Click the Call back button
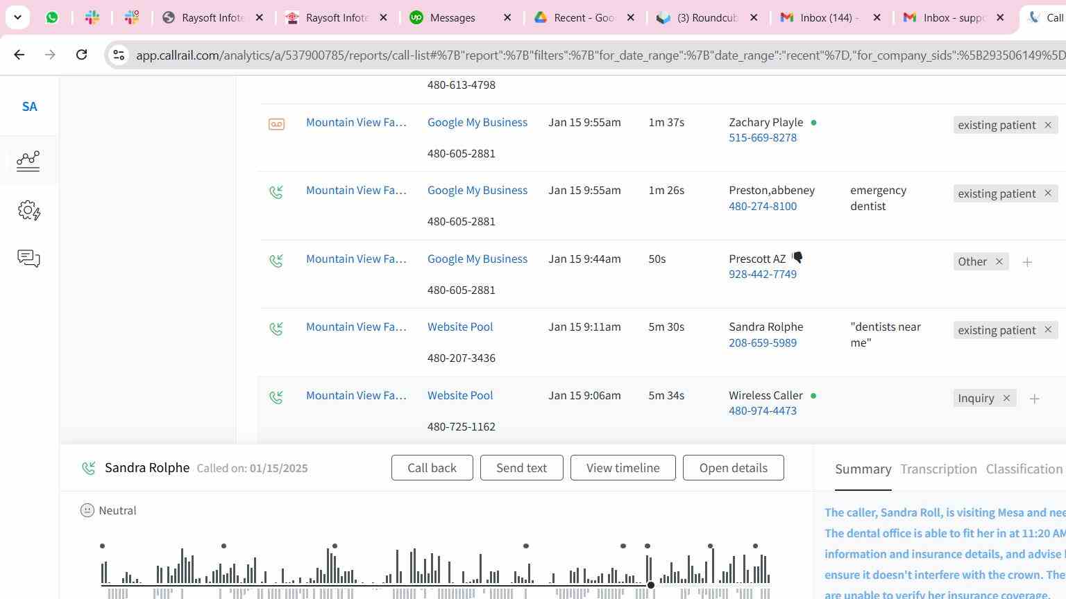The image size is (1066, 599). tap(432, 468)
